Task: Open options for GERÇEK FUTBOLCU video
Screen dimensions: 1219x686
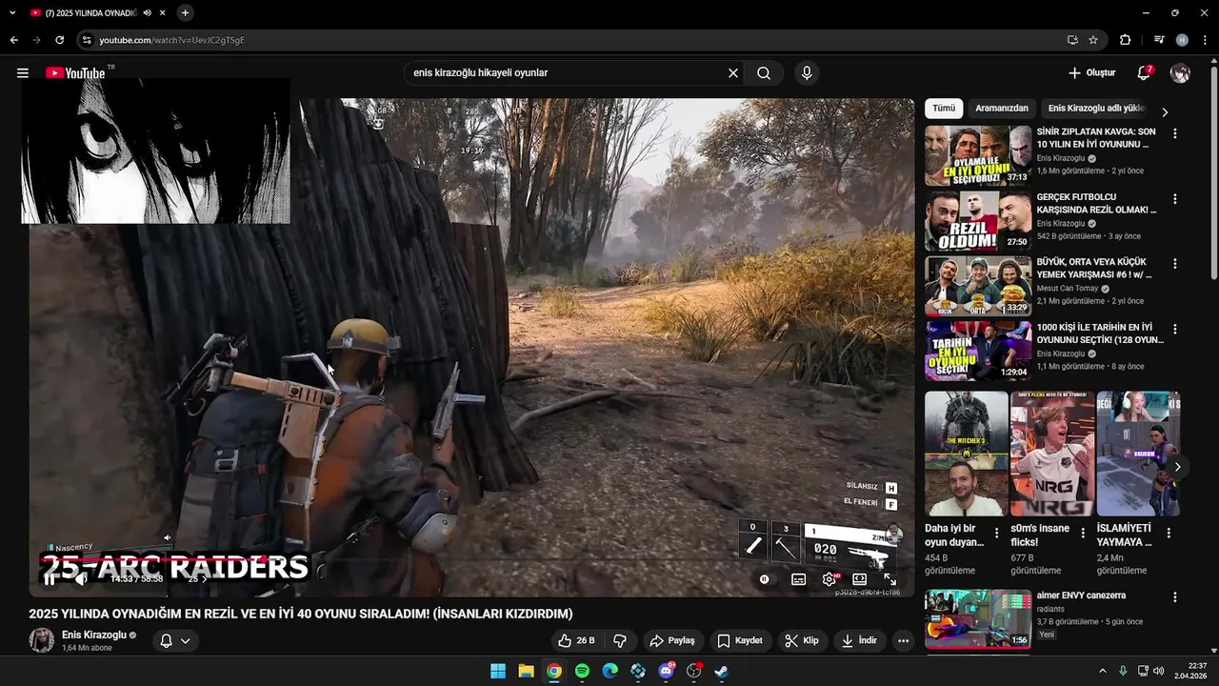Action: (1174, 199)
